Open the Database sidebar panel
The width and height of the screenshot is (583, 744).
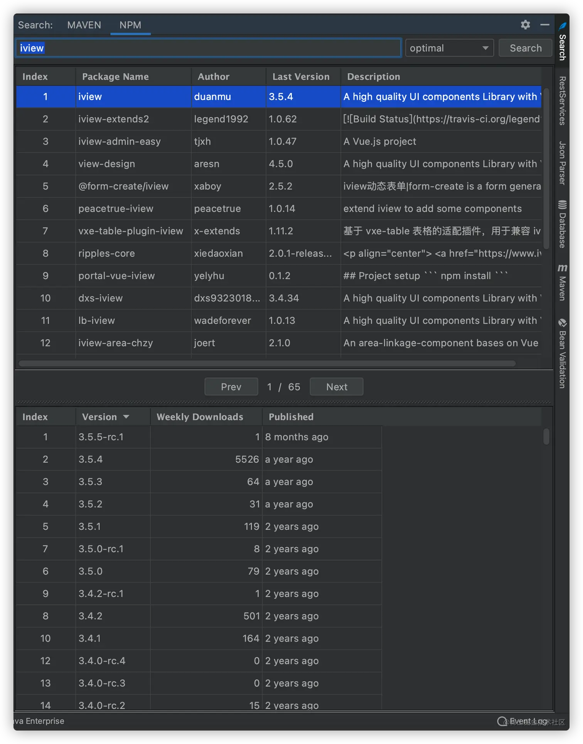[x=562, y=224]
